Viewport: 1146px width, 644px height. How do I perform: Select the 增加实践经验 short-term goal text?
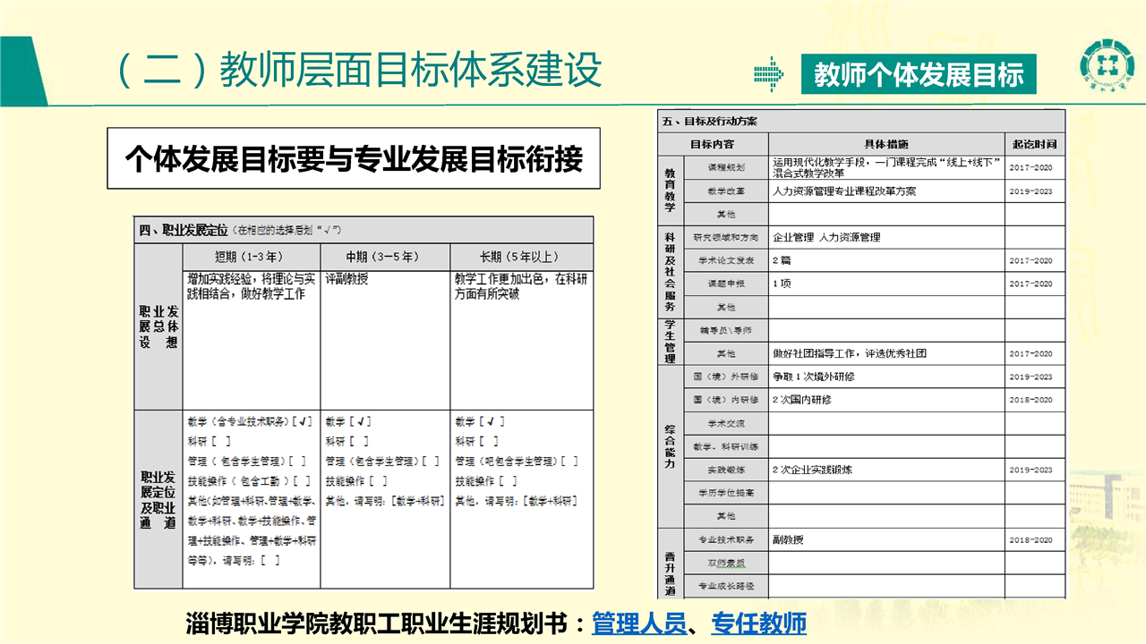coord(252,286)
